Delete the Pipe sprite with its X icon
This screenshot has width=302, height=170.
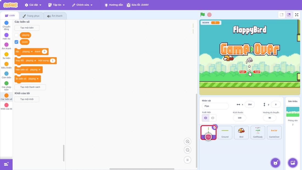tap(215, 127)
